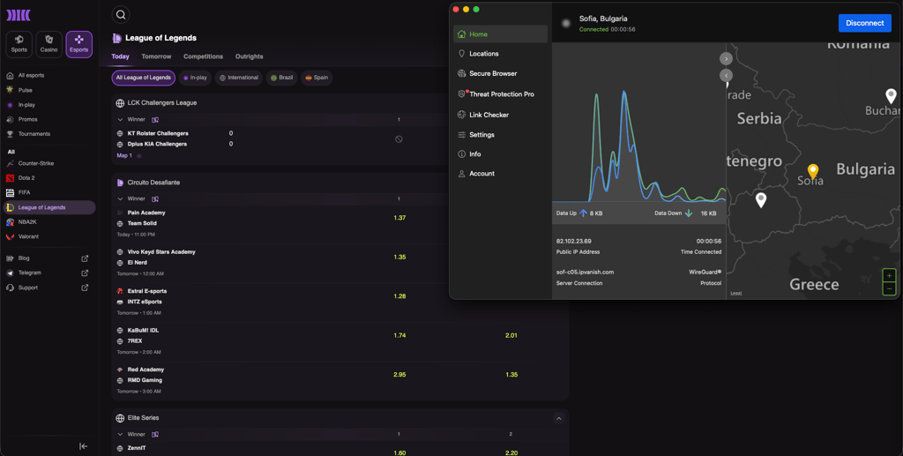903x456 pixels.
Task: Collapse the Elite Series section chevron
Action: pos(558,419)
